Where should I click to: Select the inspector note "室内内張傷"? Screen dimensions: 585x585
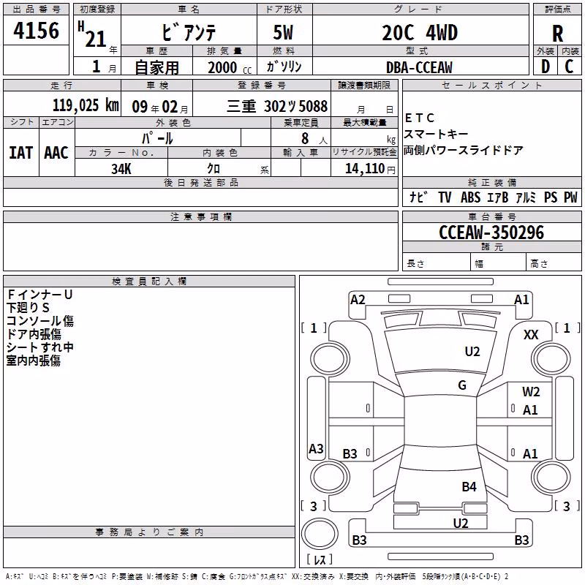34,361
